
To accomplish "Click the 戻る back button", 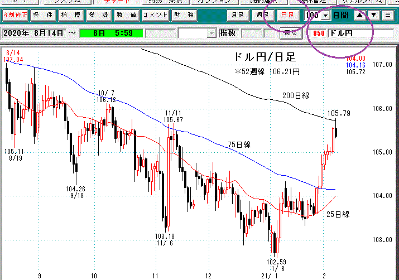I will tap(290, 33).
